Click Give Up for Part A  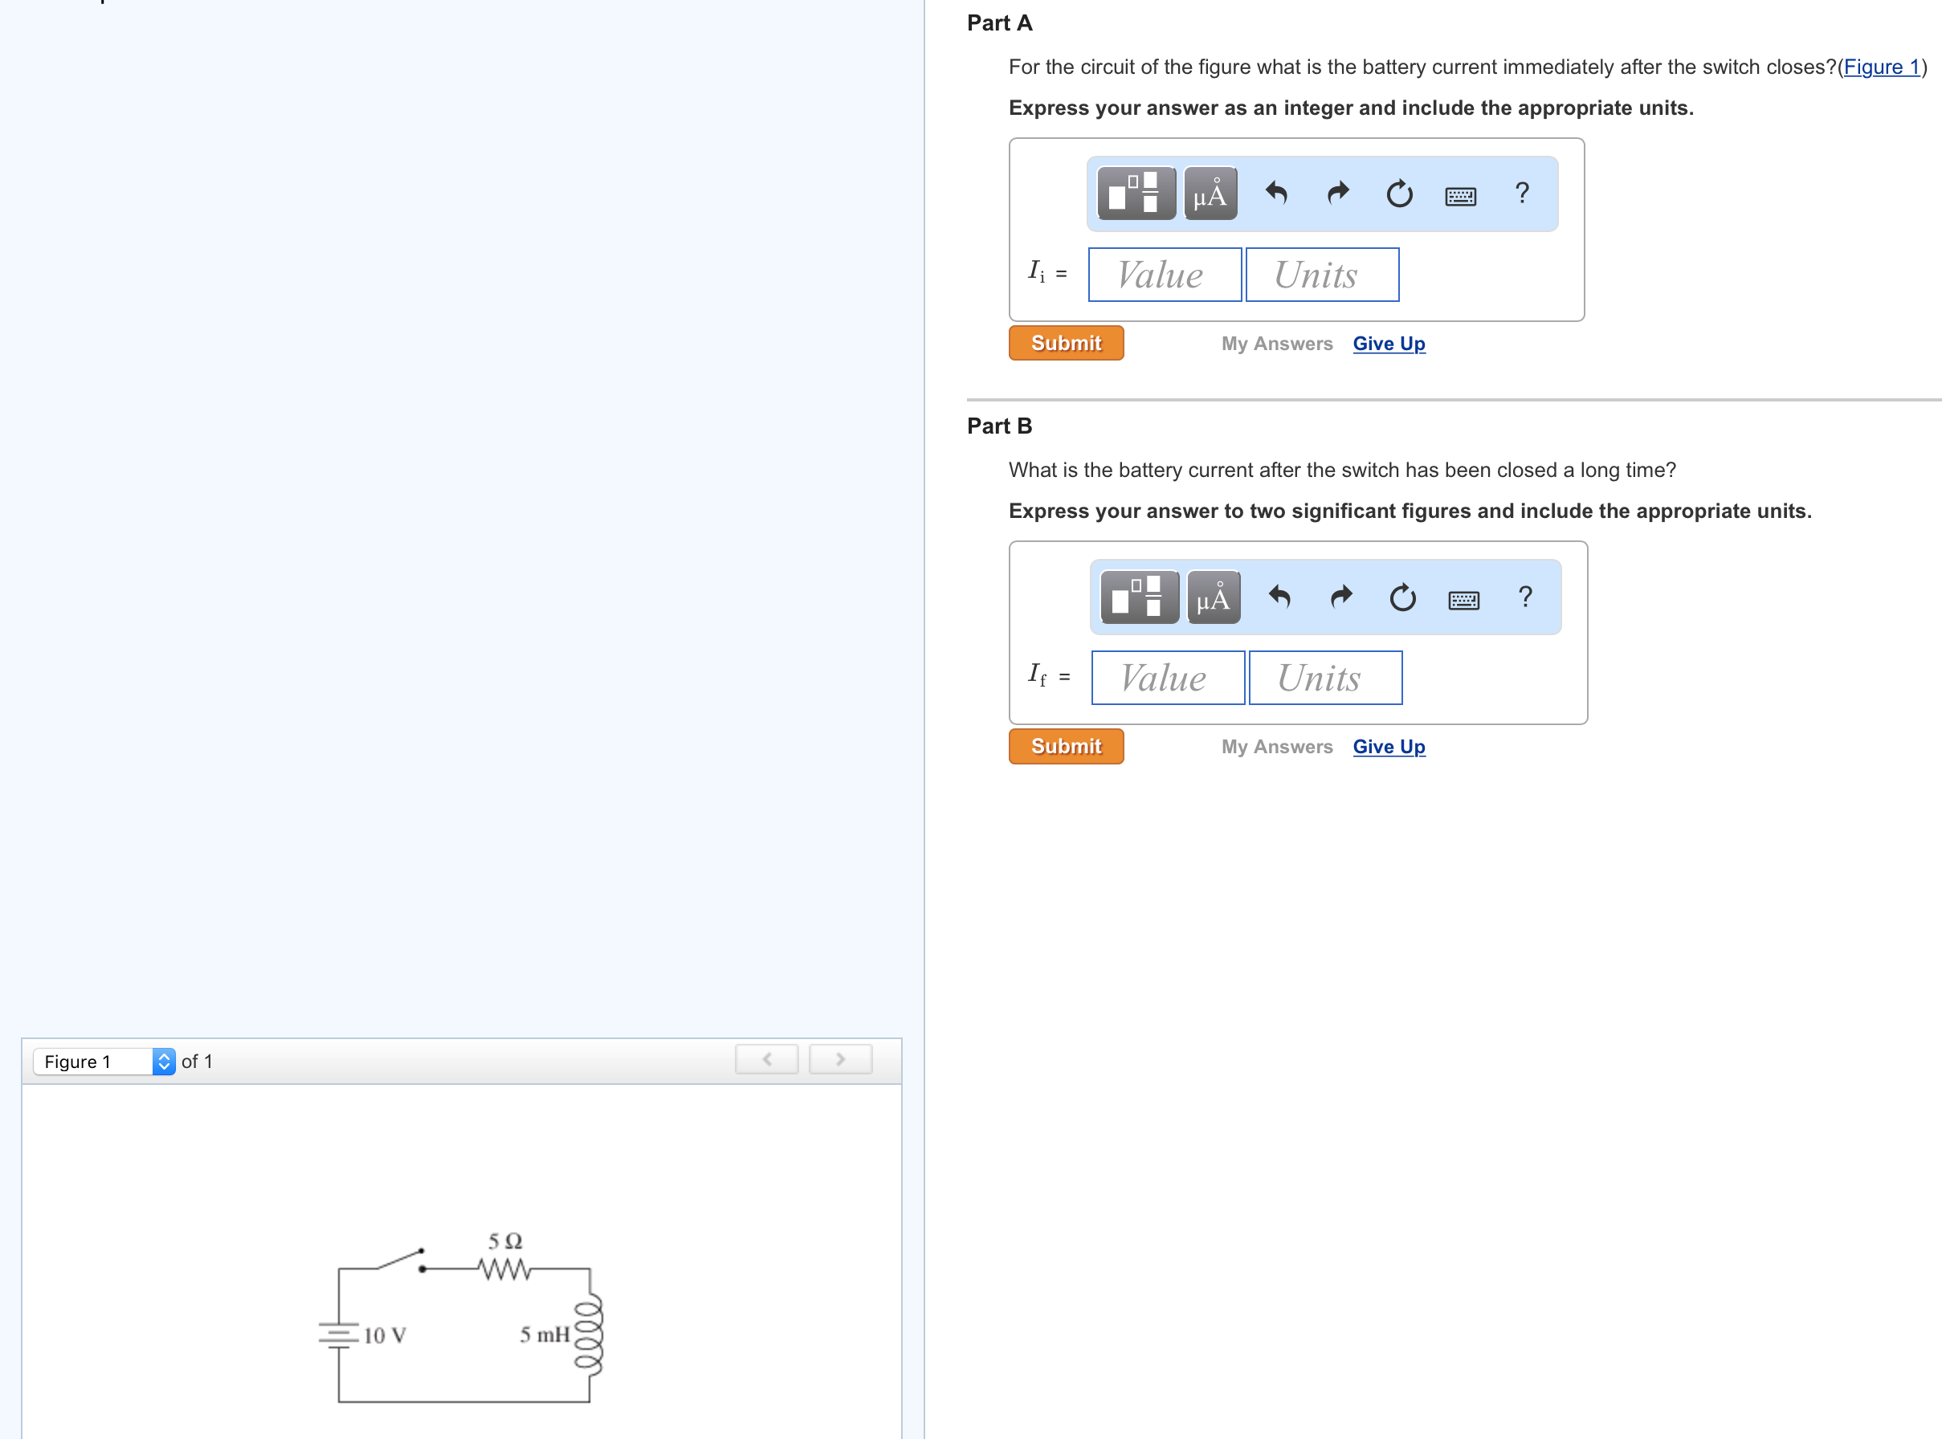(x=1388, y=343)
